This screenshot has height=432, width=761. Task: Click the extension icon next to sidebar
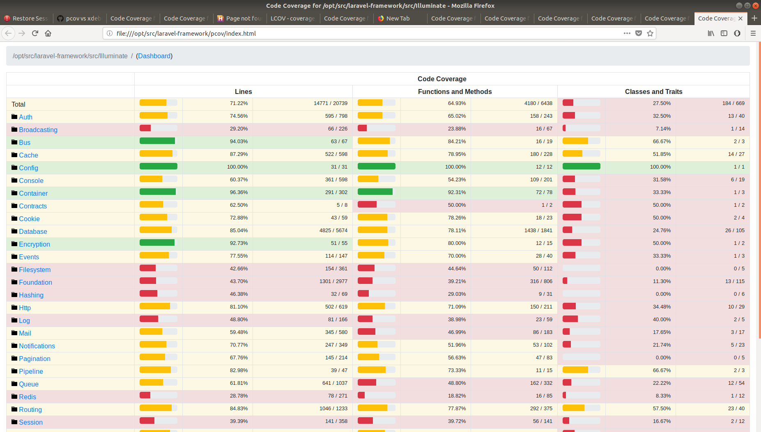[x=737, y=33]
